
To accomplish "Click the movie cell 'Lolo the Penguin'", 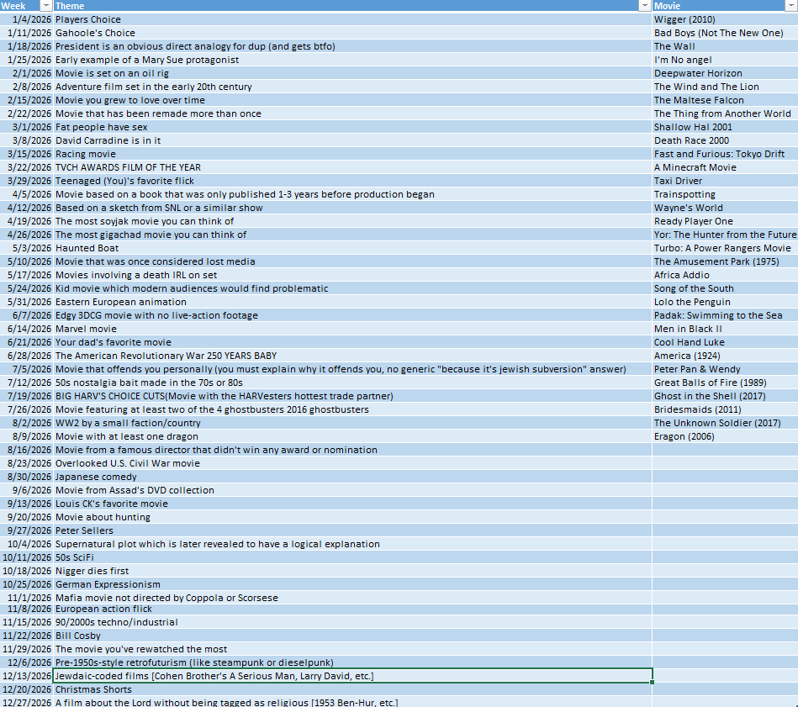I will point(725,302).
